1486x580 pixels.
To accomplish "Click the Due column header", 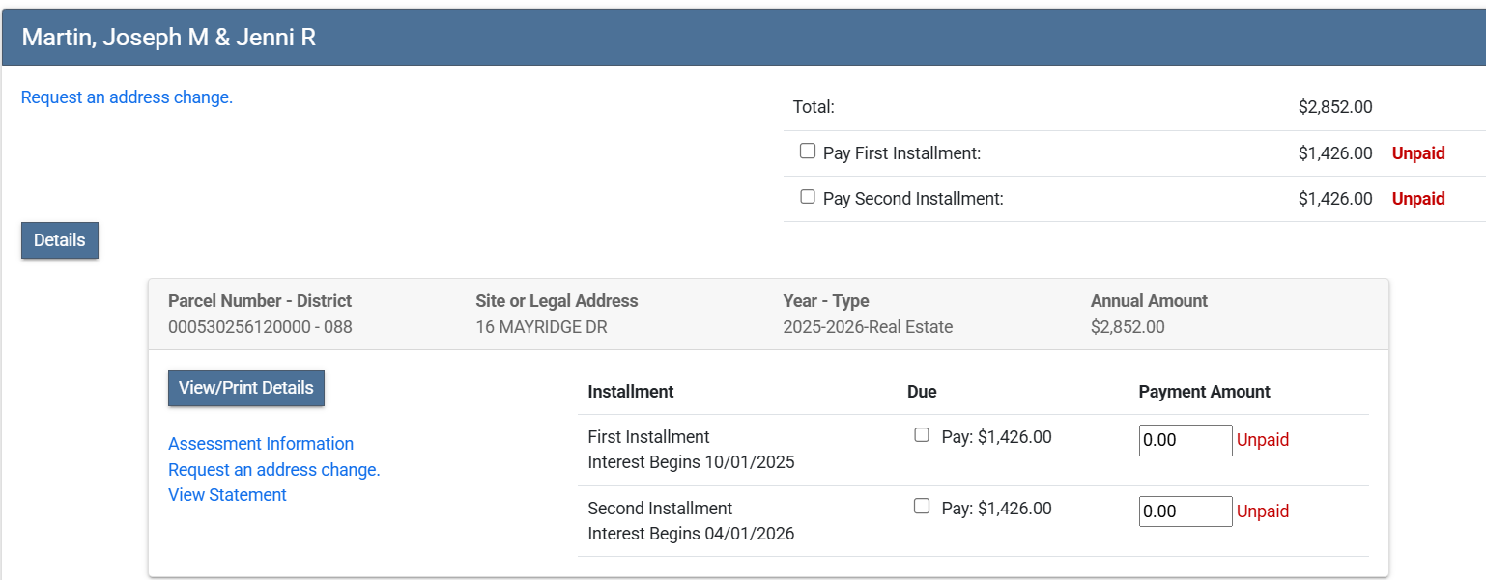I will point(922,392).
